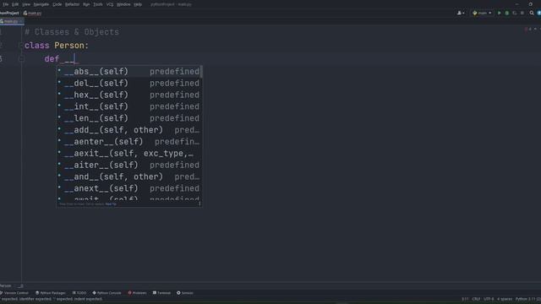Open completion popup options three-dot icon

click(199, 204)
